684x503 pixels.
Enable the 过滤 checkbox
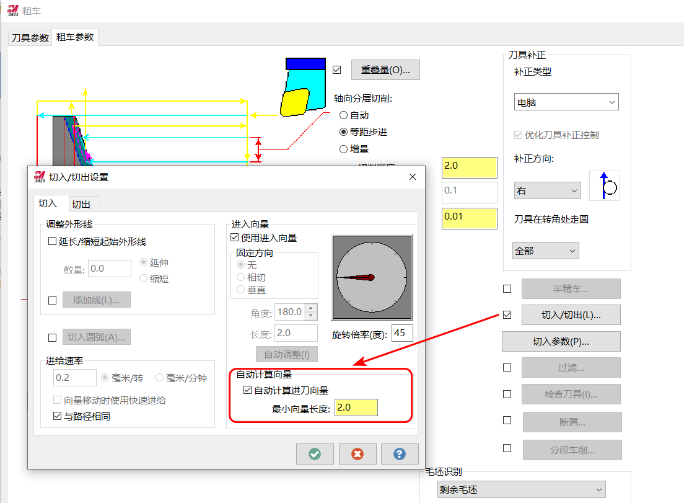click(507, 368)
